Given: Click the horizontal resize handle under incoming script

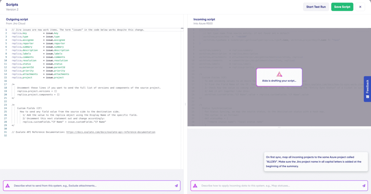Looking at the screenshot, I should (x=279, y=127).
